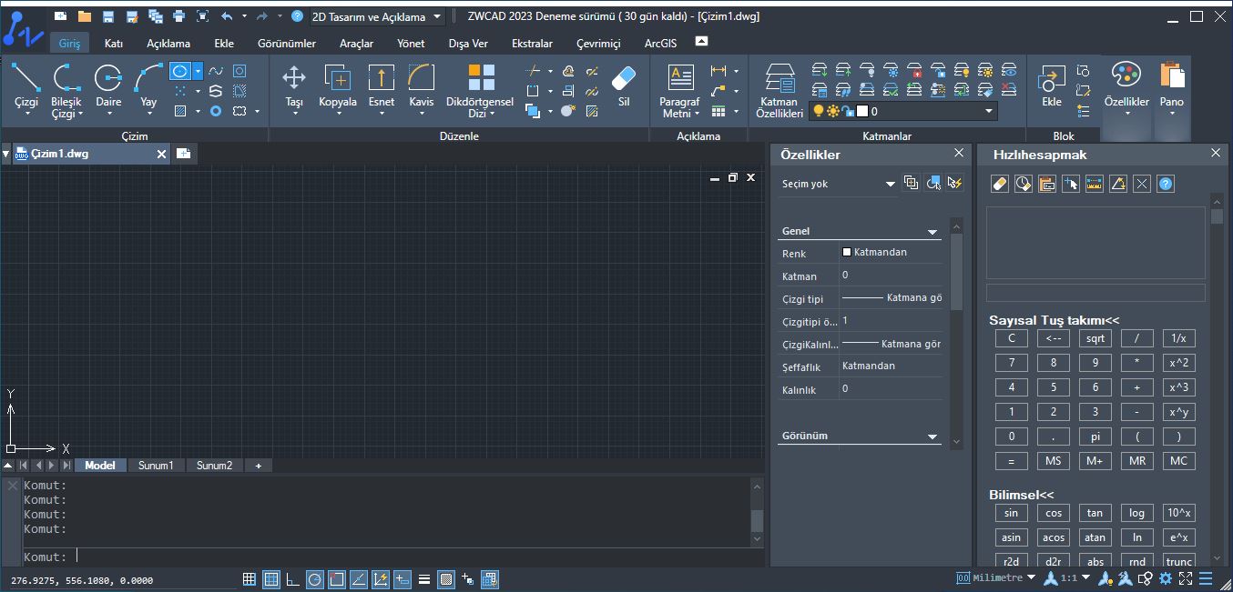Click the white layer color swatch
The width and height of the screenshot is (1233, 592).
(861, 111)
